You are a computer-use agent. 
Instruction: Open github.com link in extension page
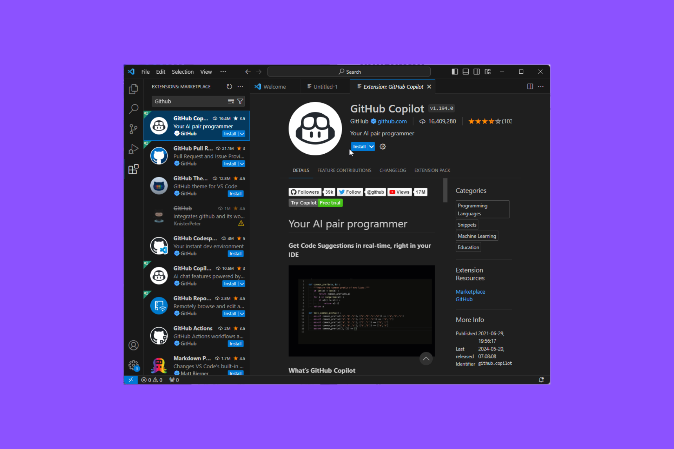pos(392,121)
